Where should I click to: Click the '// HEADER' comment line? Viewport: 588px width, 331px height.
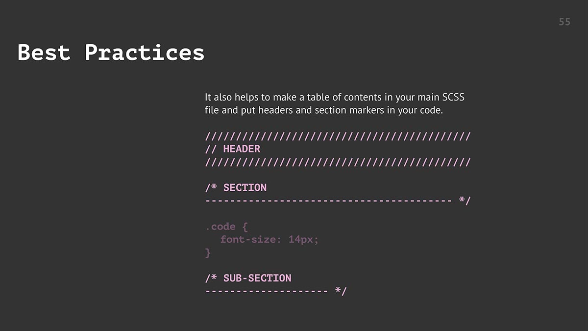point(233,149)
